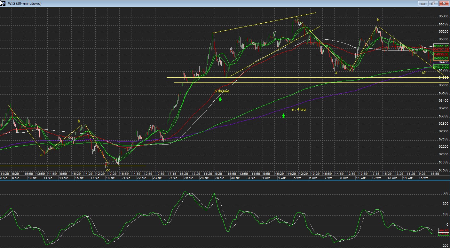Click the '18 sie' date label
This screenshot has height=248, width=450.
click(111, 178)
